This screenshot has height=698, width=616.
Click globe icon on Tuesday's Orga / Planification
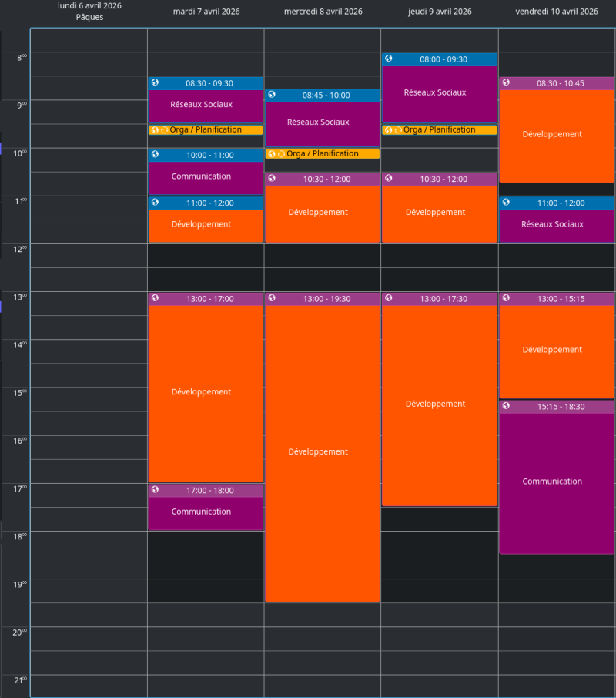tap(155, 130)
